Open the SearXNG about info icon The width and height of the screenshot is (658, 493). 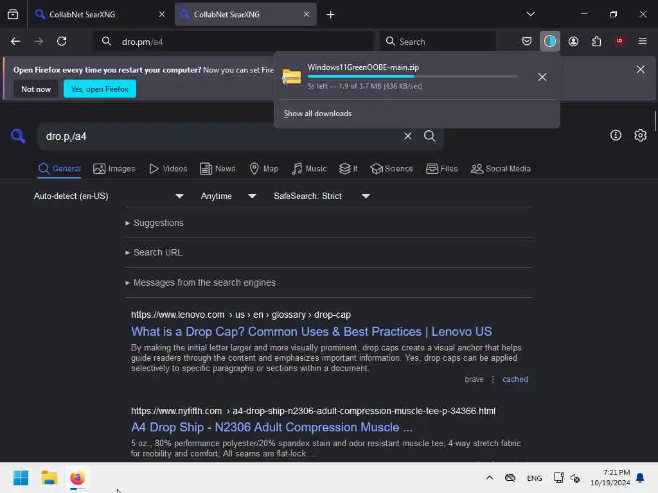pos(616,135)
